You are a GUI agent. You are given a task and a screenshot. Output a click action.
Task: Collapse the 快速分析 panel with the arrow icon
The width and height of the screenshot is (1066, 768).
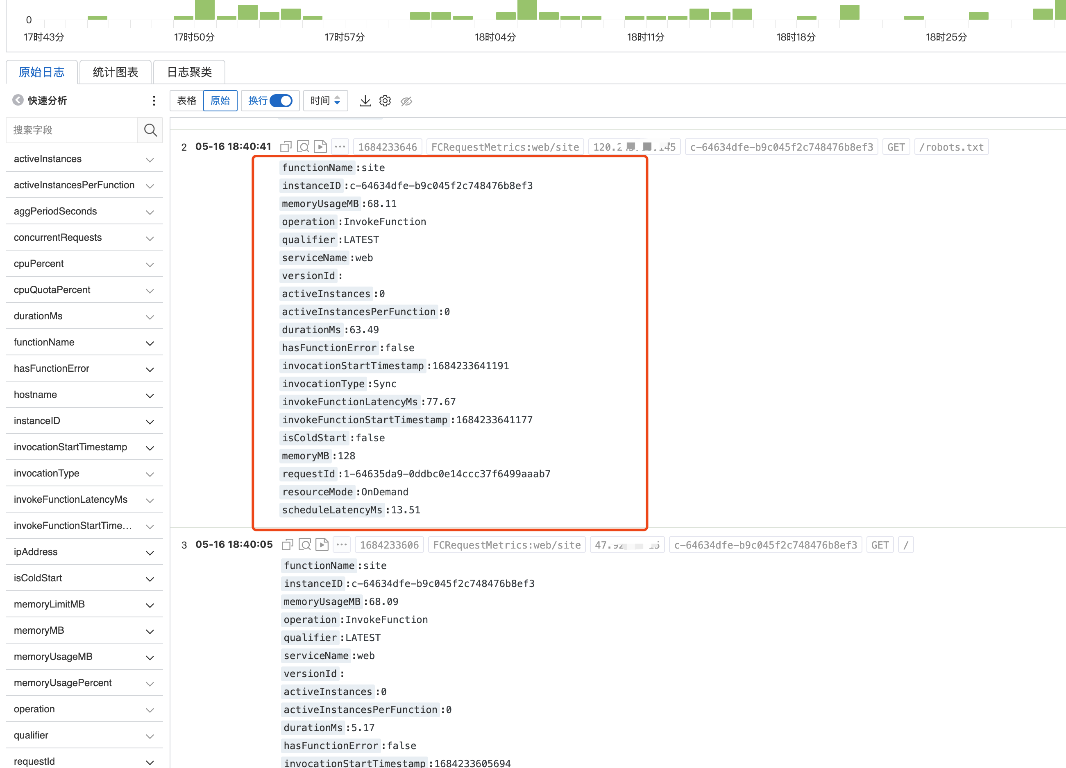[x=18, y=100]
